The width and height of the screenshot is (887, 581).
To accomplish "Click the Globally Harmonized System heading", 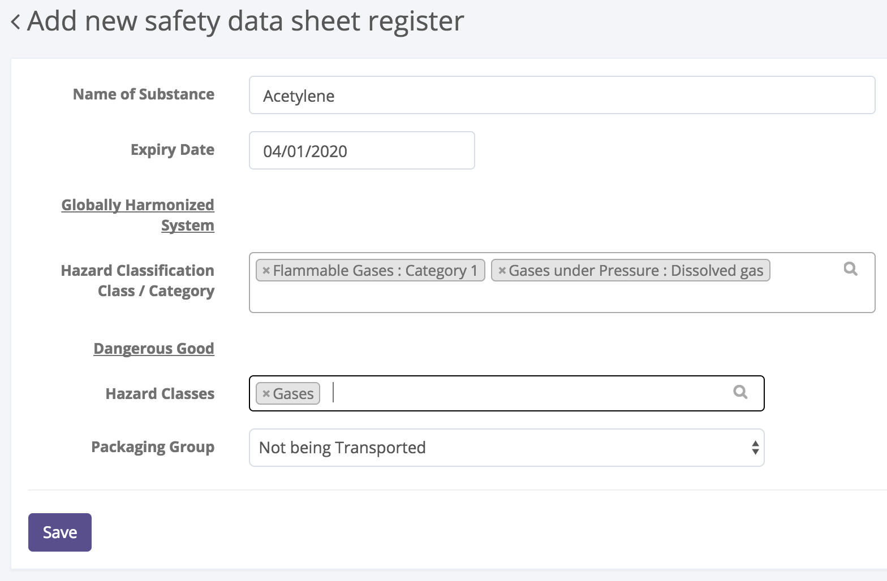I will coord(138,215).
